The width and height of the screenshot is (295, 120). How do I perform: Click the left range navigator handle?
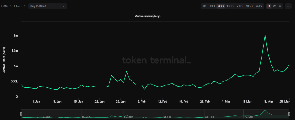click(21, 114)
